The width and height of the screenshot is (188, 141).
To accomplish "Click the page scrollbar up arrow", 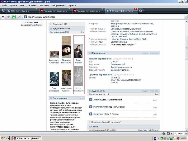I will tap(186, 22).
